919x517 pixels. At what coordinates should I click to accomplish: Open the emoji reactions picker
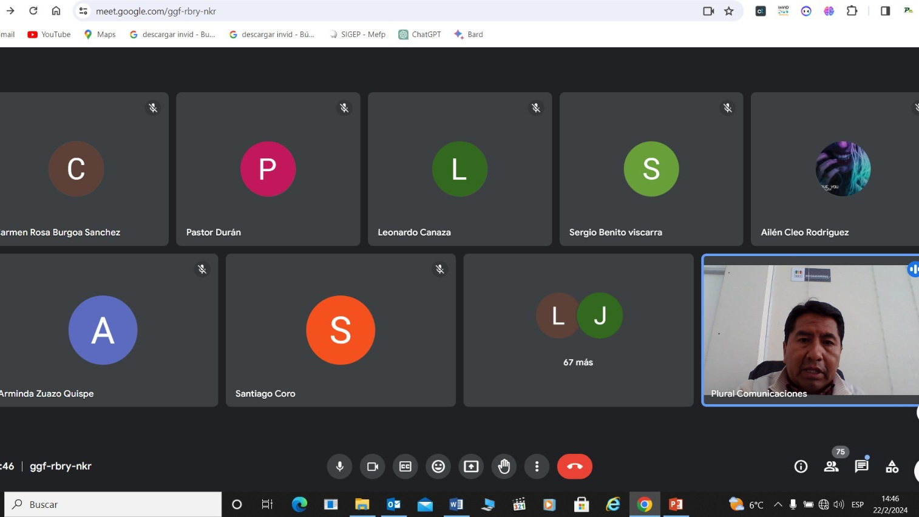pos(438,467)
